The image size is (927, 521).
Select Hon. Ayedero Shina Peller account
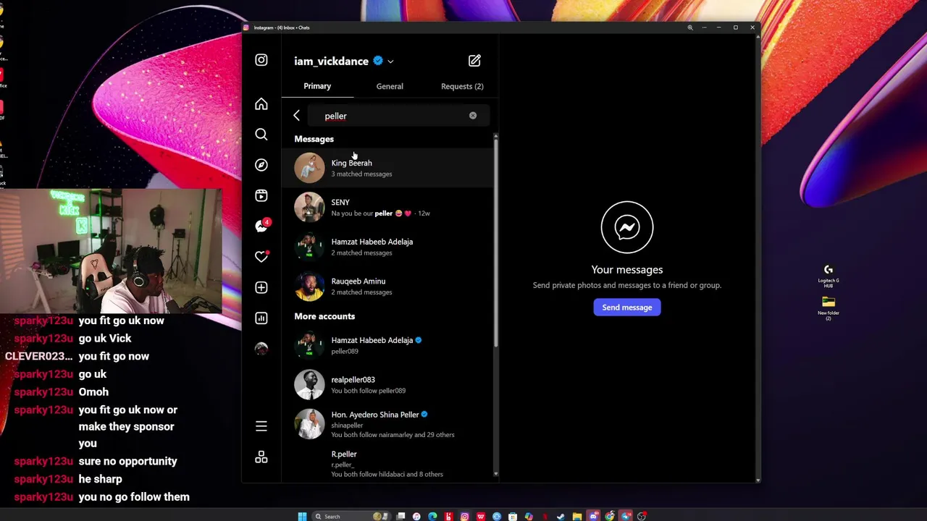[388, 424]
